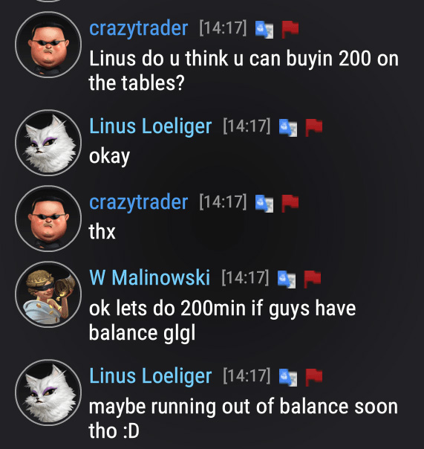Click crazytrader username above thx

coord(138,202)
